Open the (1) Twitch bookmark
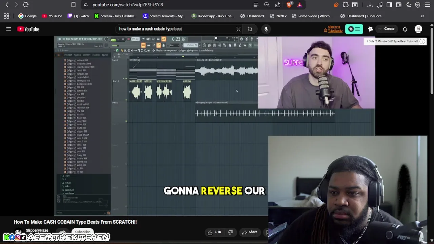The image size is (434, 244). pyautogui.click(x=78, y=16)
